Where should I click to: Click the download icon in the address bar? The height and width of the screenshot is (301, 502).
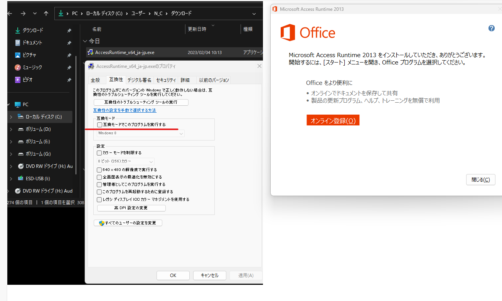(61, 13)
